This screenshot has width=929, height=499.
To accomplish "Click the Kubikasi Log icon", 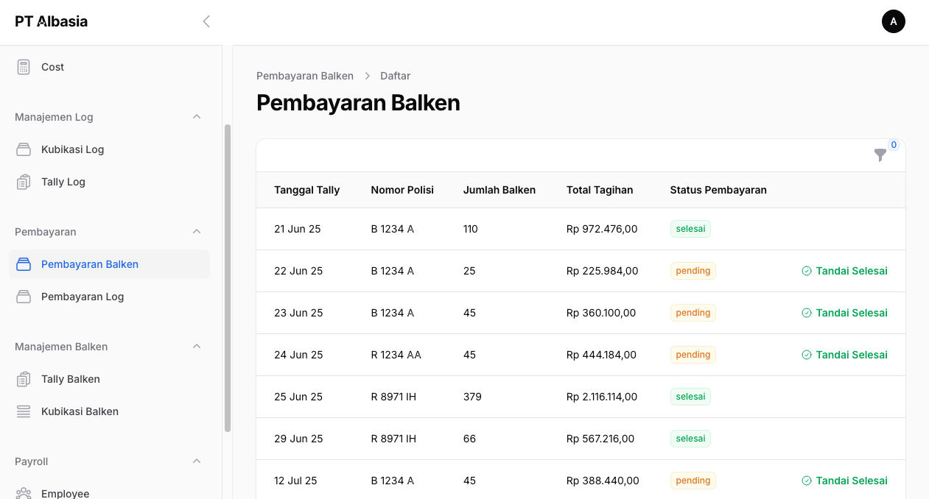I will [x=24, y=149].
